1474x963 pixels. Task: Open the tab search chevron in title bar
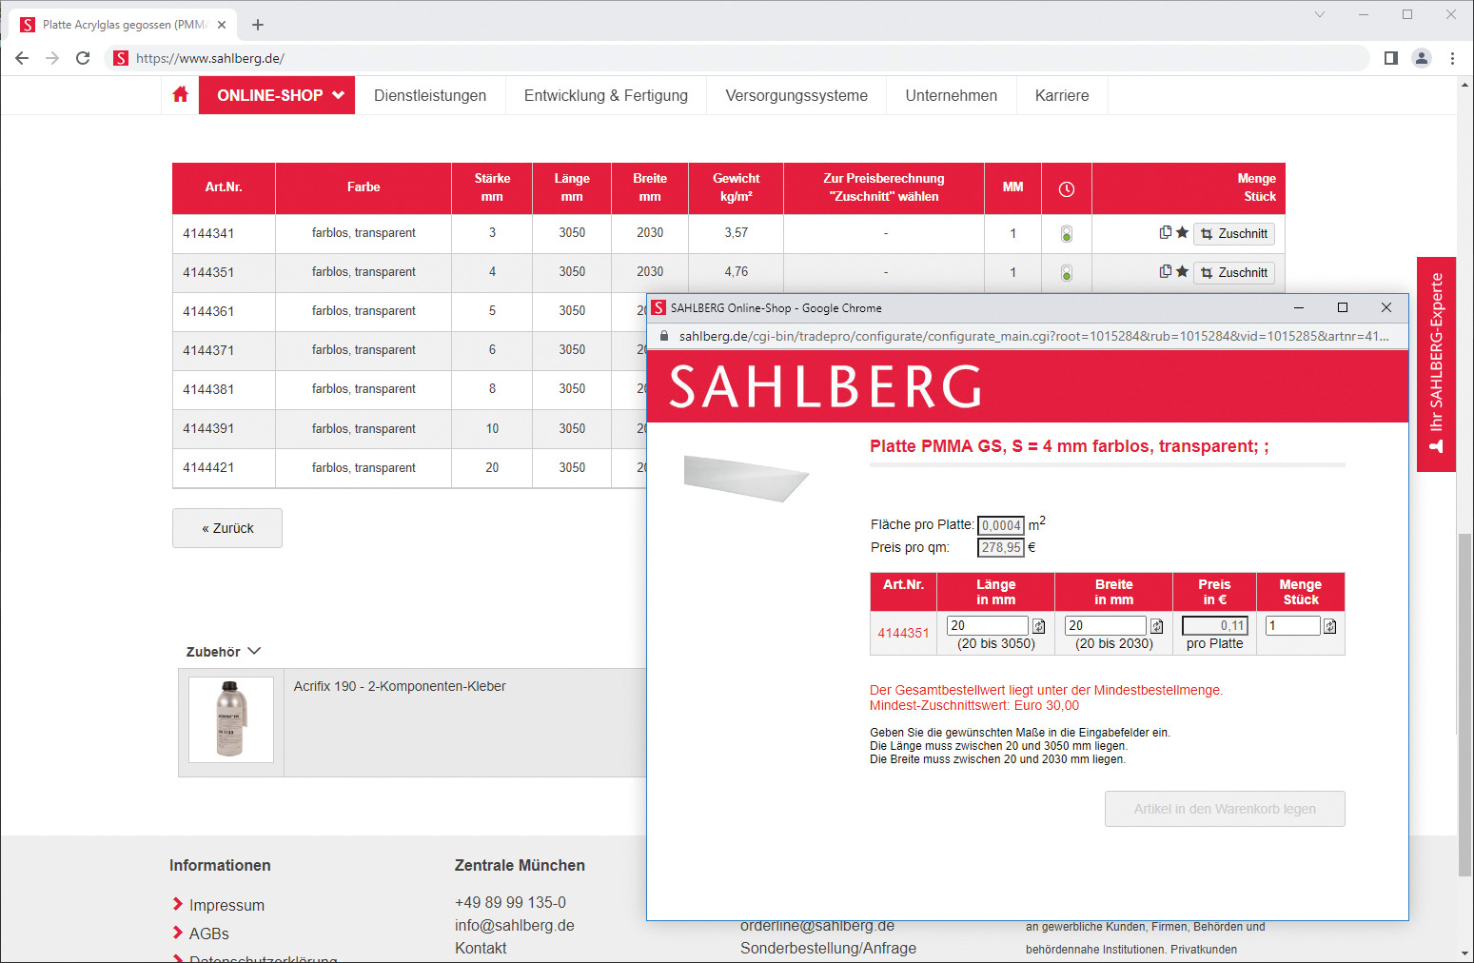1320,14
